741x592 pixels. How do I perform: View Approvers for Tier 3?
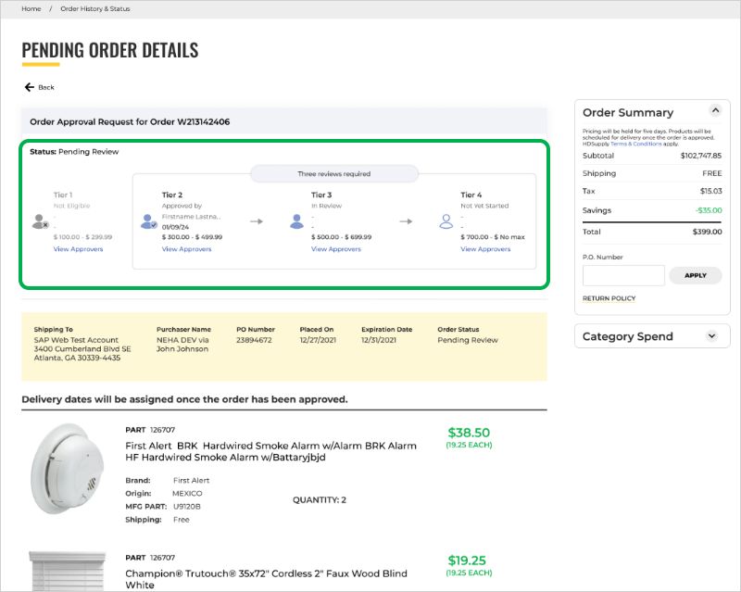tap(336, 249)
